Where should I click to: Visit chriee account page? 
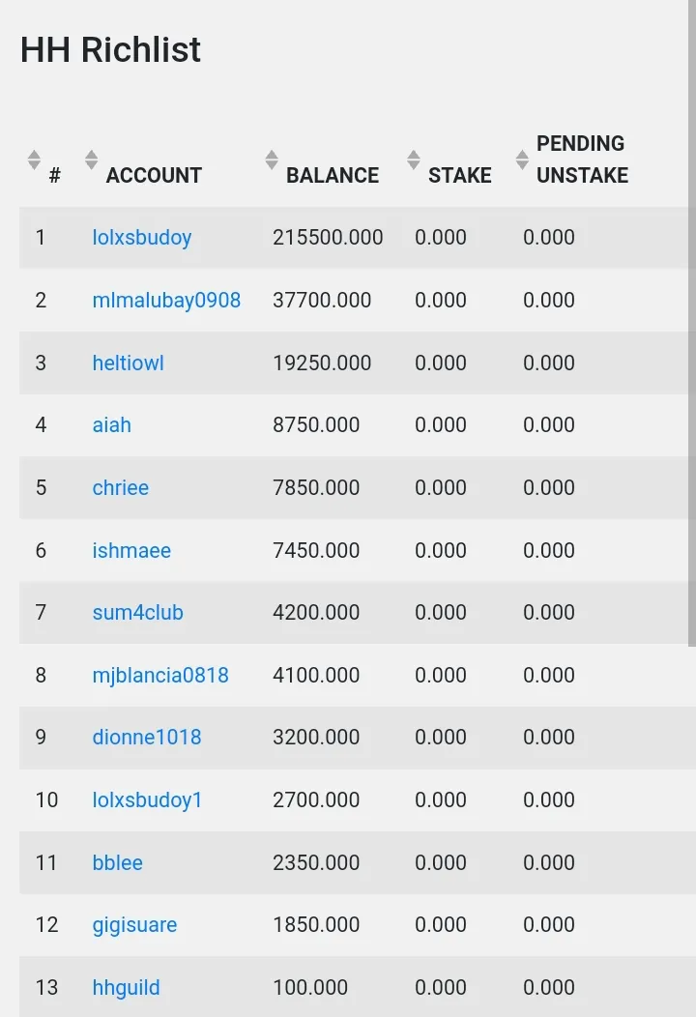(120, 488)
